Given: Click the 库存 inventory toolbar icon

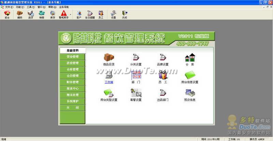Looking at the screenshot, I should pyautogui.click(x=53, y=15).
